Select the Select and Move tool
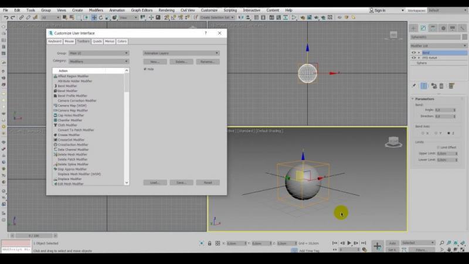 (x=95, y=18)
